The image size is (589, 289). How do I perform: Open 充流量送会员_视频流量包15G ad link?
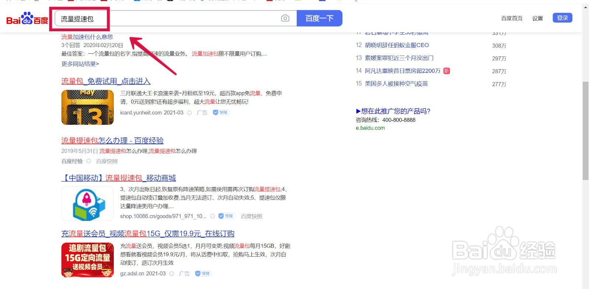[x=148, y=233]
